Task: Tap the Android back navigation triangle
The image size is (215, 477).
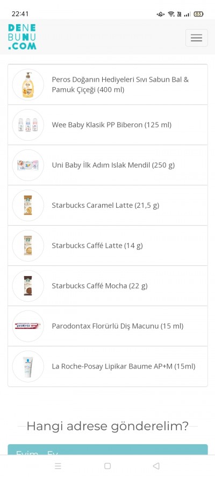Action: (156, 466)
